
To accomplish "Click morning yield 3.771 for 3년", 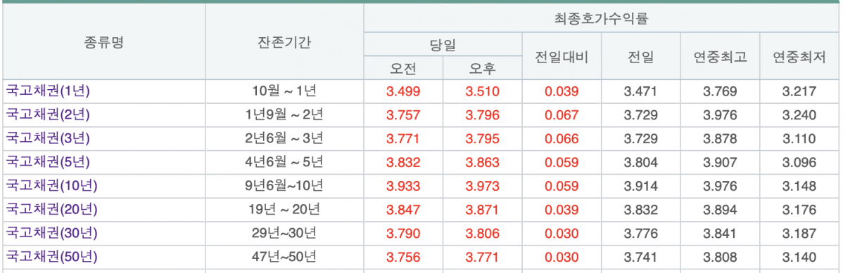I will click(403, 139).
